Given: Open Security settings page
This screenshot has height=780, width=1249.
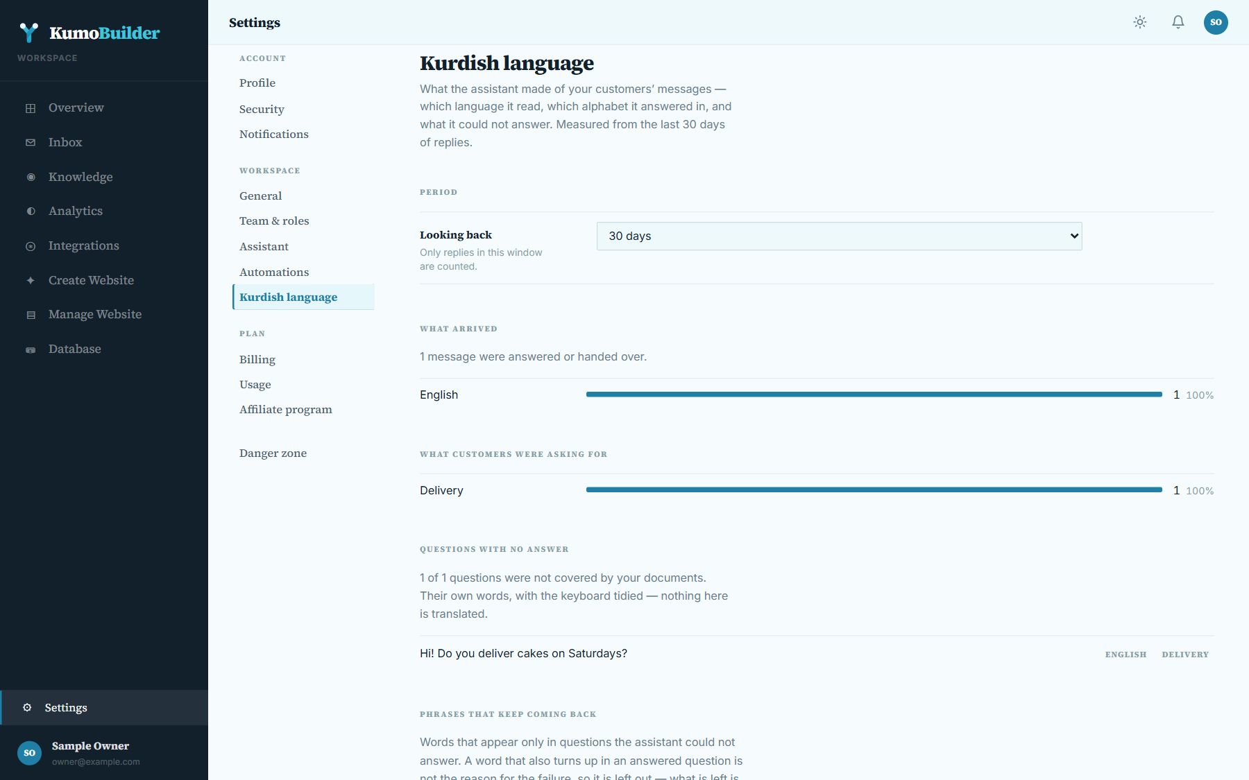Looking at the screenshot, I should (x=262, y=109).
